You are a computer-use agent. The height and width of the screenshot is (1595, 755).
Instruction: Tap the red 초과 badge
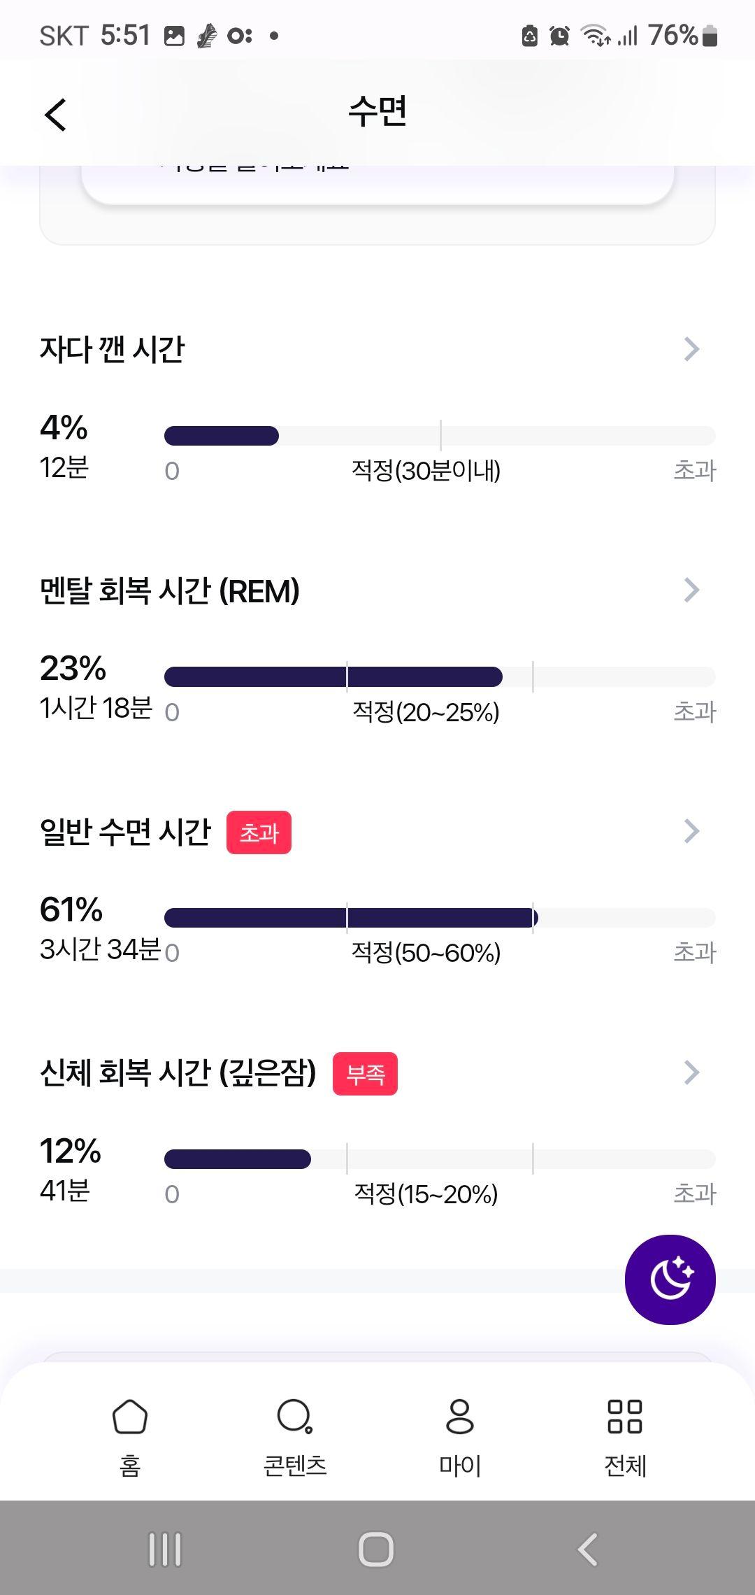tap(259, 832)
